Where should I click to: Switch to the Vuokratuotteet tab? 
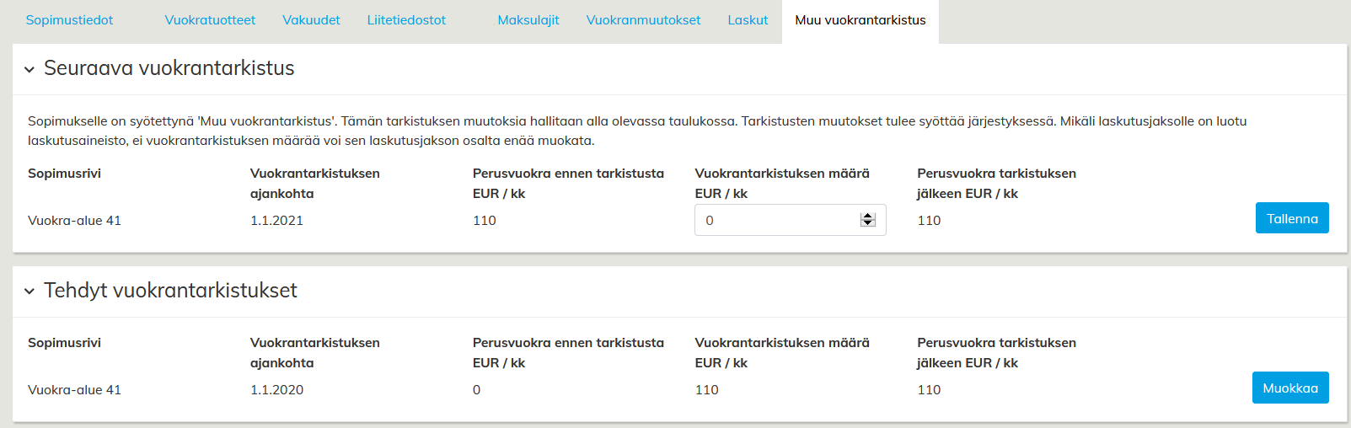tap(210, 20)
